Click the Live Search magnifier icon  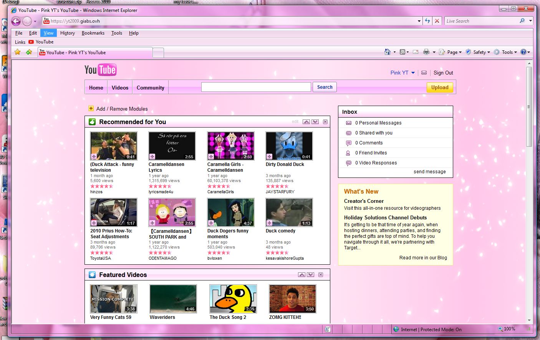point(522,21)
